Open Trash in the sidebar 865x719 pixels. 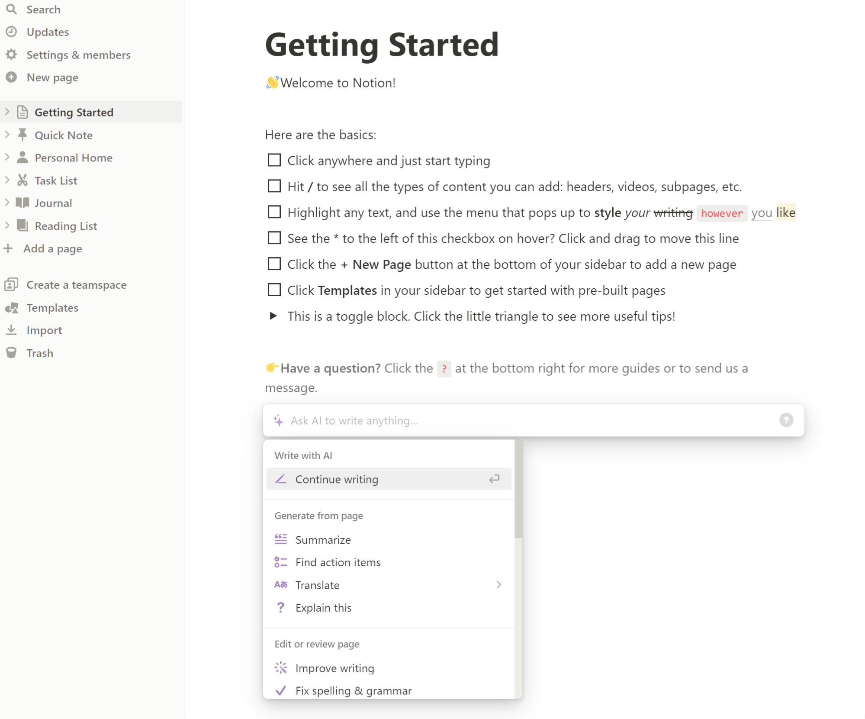pyautogui.click(x=40, y=353)
